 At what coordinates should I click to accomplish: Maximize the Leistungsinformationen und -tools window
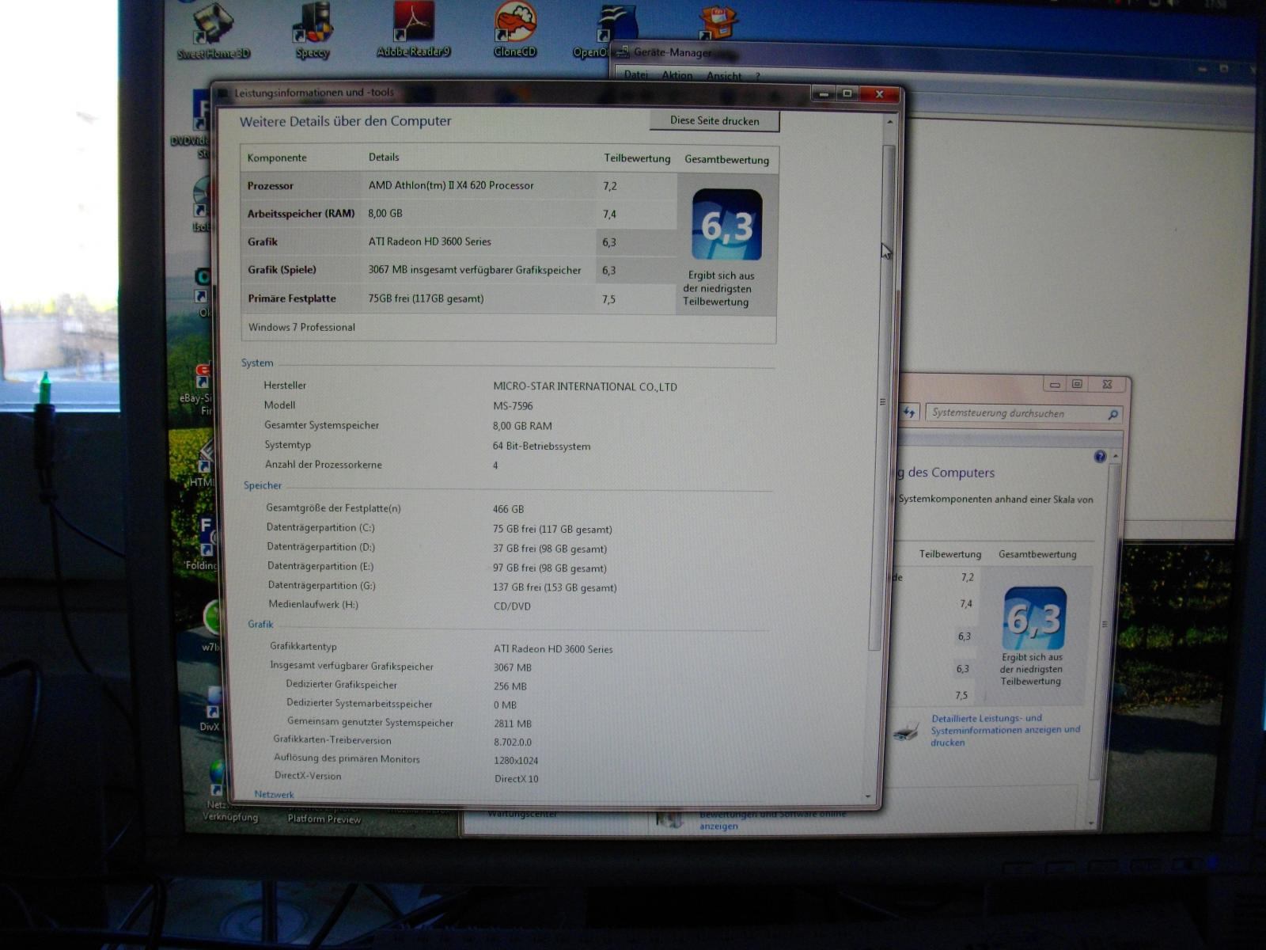pyautogui.click(x=847, y=93)
